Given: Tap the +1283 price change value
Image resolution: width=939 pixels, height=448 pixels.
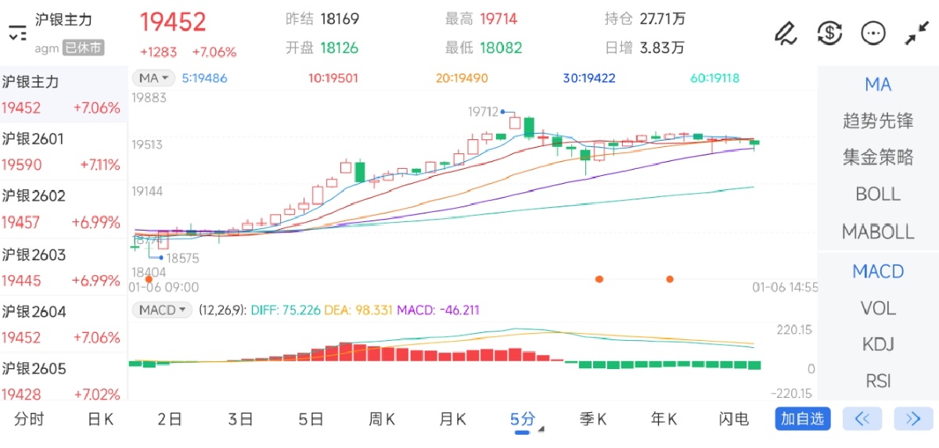Looking at the screenshot, I should pos(159,52).
